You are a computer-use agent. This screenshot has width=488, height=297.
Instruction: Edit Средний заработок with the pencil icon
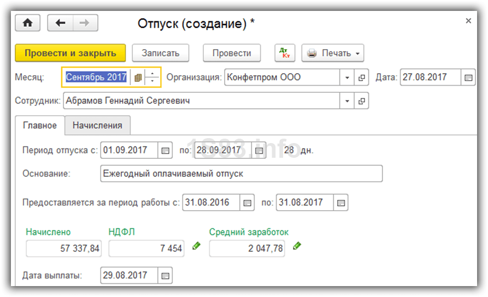point(297,247)
